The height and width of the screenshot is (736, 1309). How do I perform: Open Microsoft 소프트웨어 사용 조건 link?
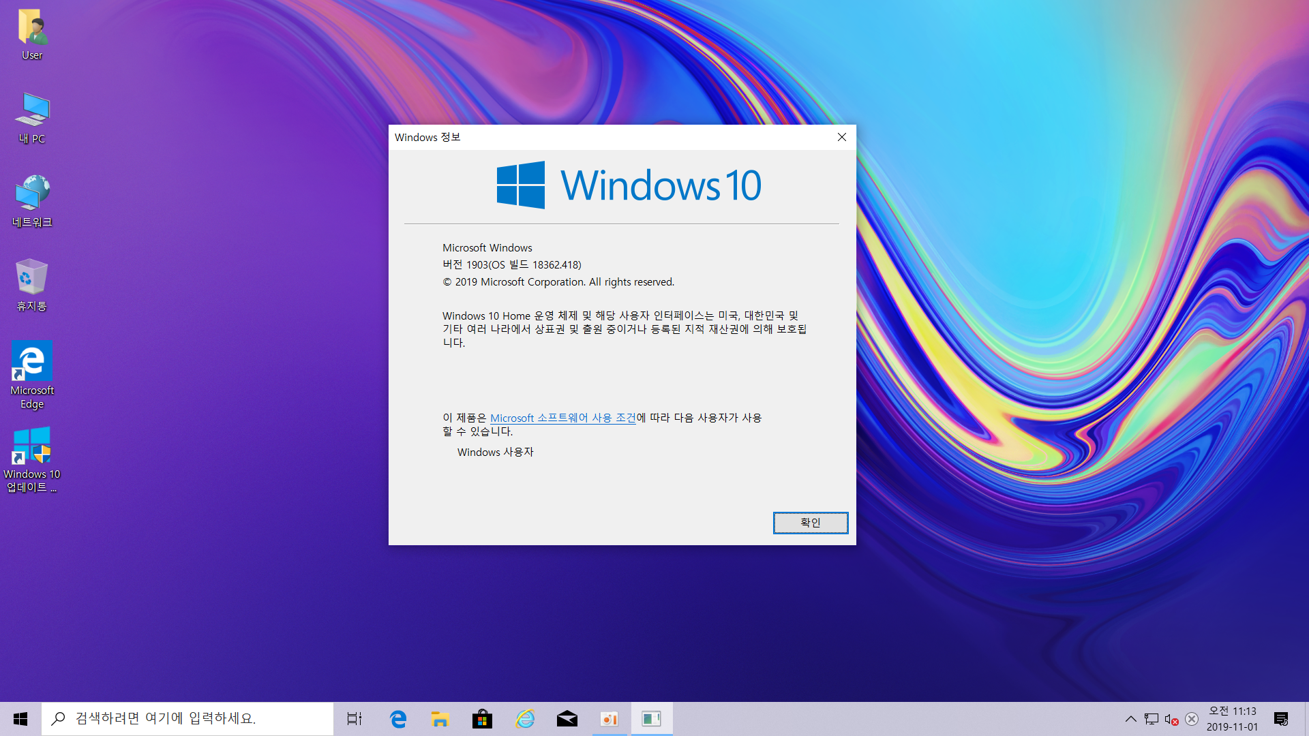562,418
